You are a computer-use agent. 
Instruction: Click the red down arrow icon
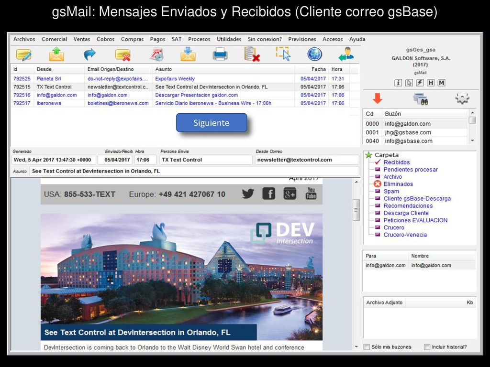pyautogui.click(x=378, y=98)
